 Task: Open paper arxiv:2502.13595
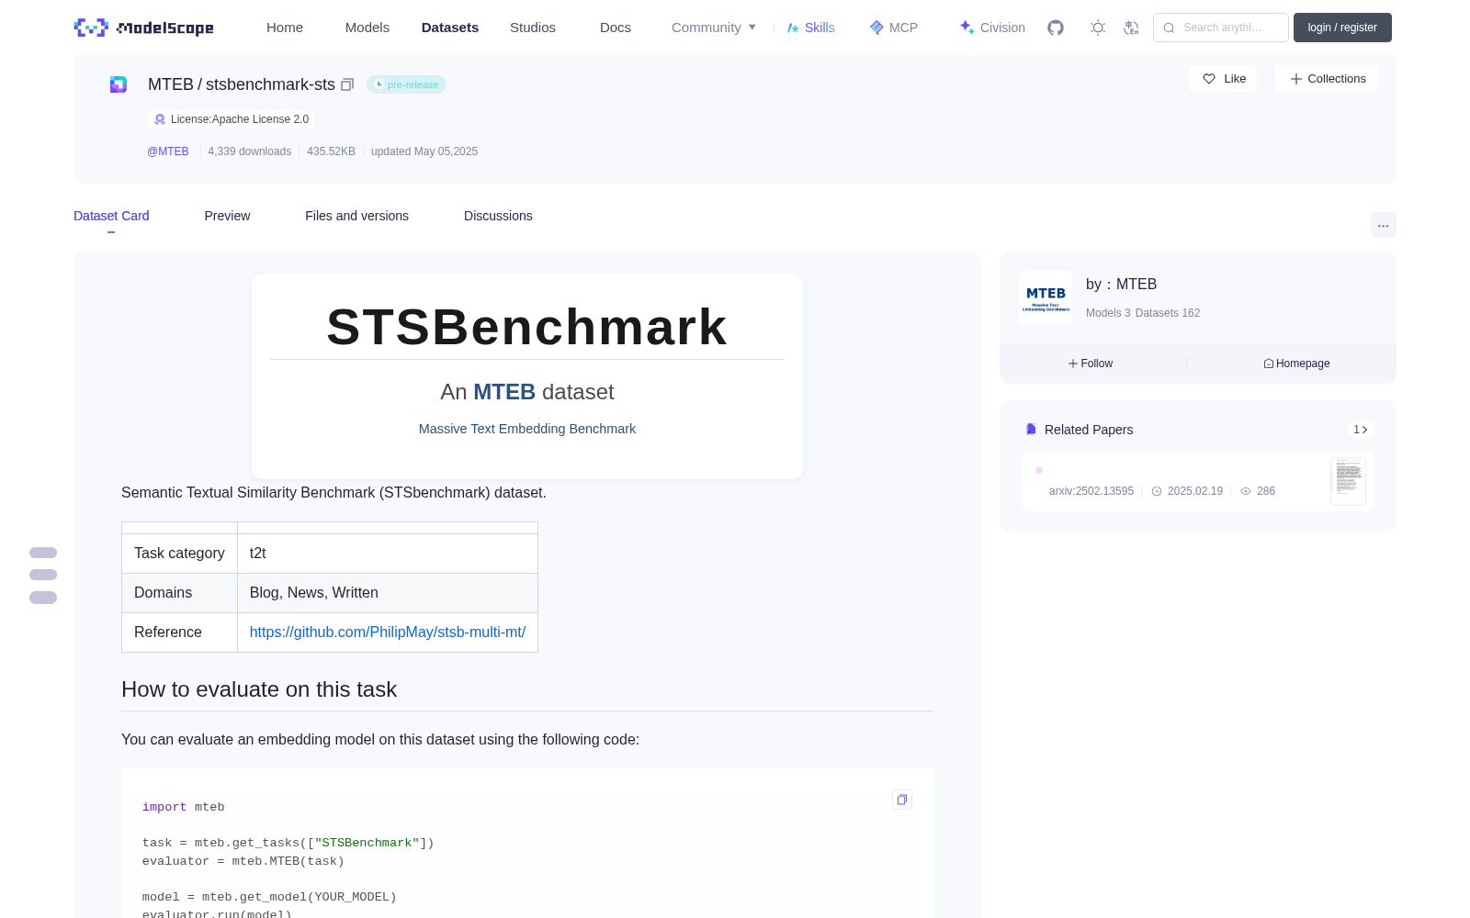tap(1091, 491)
